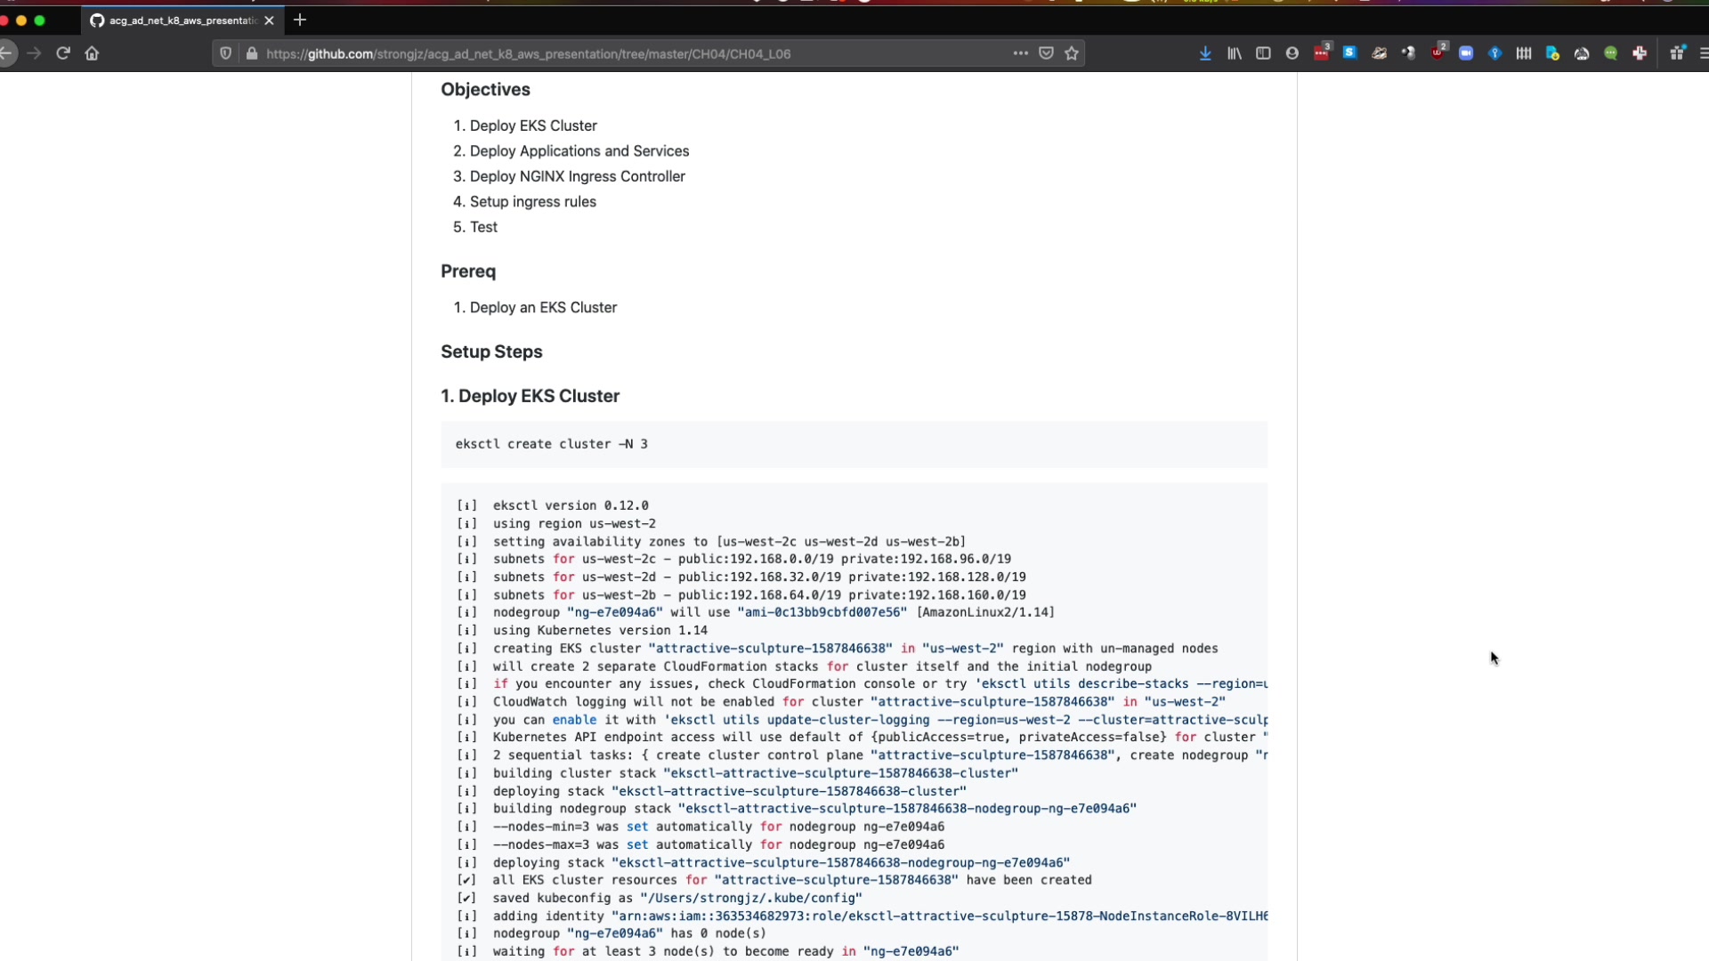Toggle the Firefox sidebar view

[x=1263, y=53]
